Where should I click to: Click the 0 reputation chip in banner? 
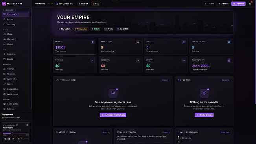[81, 29]
